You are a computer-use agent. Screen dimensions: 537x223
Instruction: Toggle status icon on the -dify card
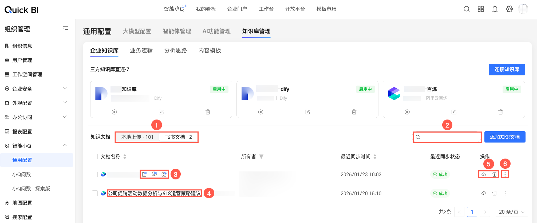261,112
